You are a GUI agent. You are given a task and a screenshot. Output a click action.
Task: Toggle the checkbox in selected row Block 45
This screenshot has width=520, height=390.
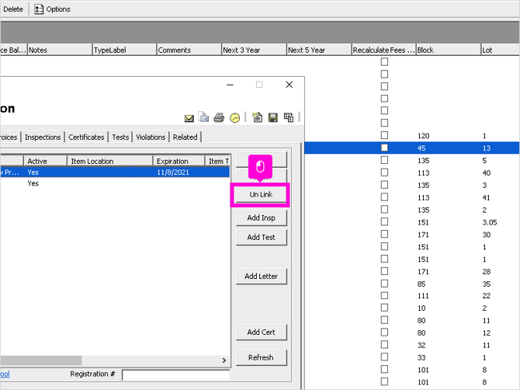[384, 148]
